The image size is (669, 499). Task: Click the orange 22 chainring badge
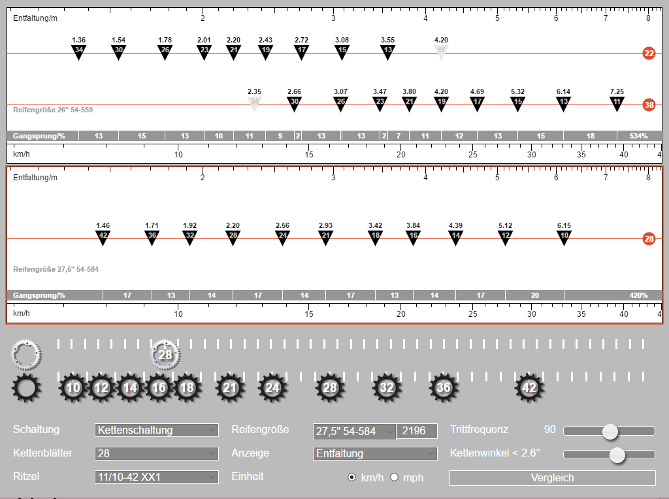649,54
